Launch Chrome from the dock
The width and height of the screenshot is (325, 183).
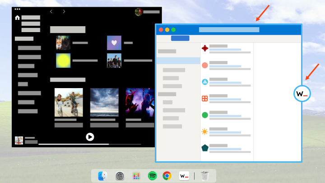167,176
